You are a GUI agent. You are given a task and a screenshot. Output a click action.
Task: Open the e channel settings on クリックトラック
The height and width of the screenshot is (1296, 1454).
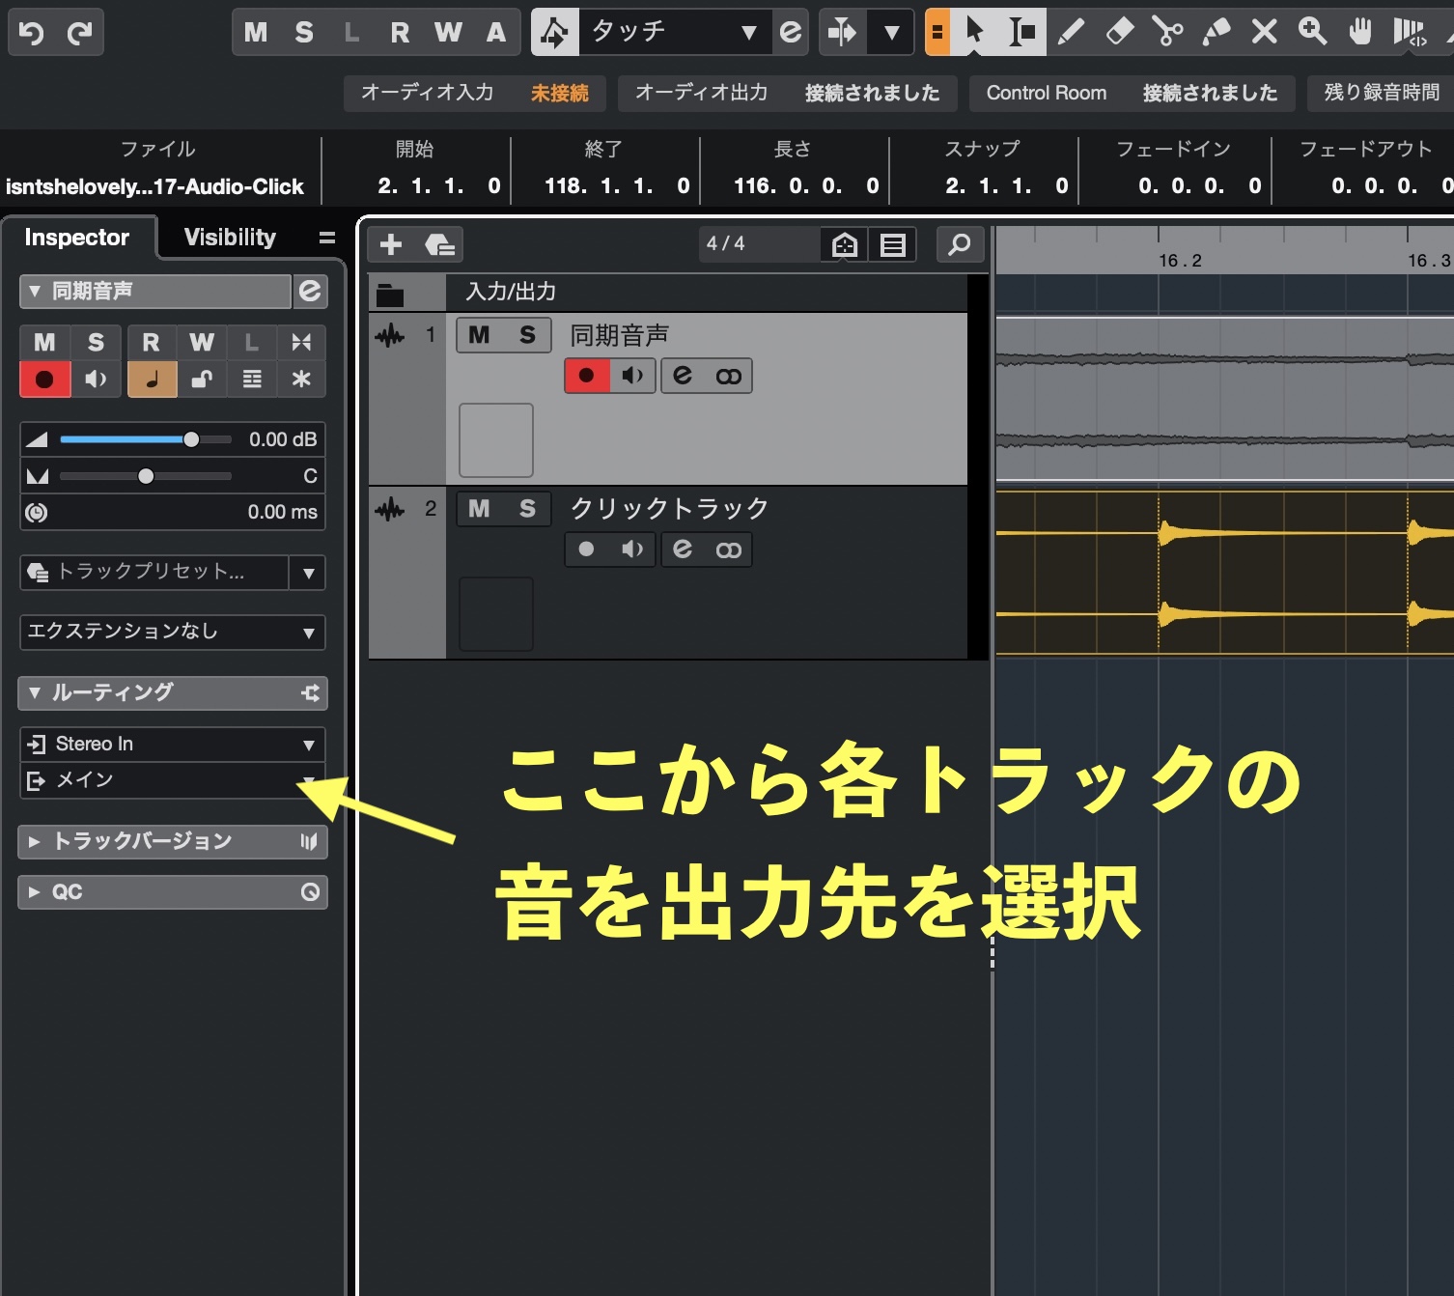click(683, 549)
